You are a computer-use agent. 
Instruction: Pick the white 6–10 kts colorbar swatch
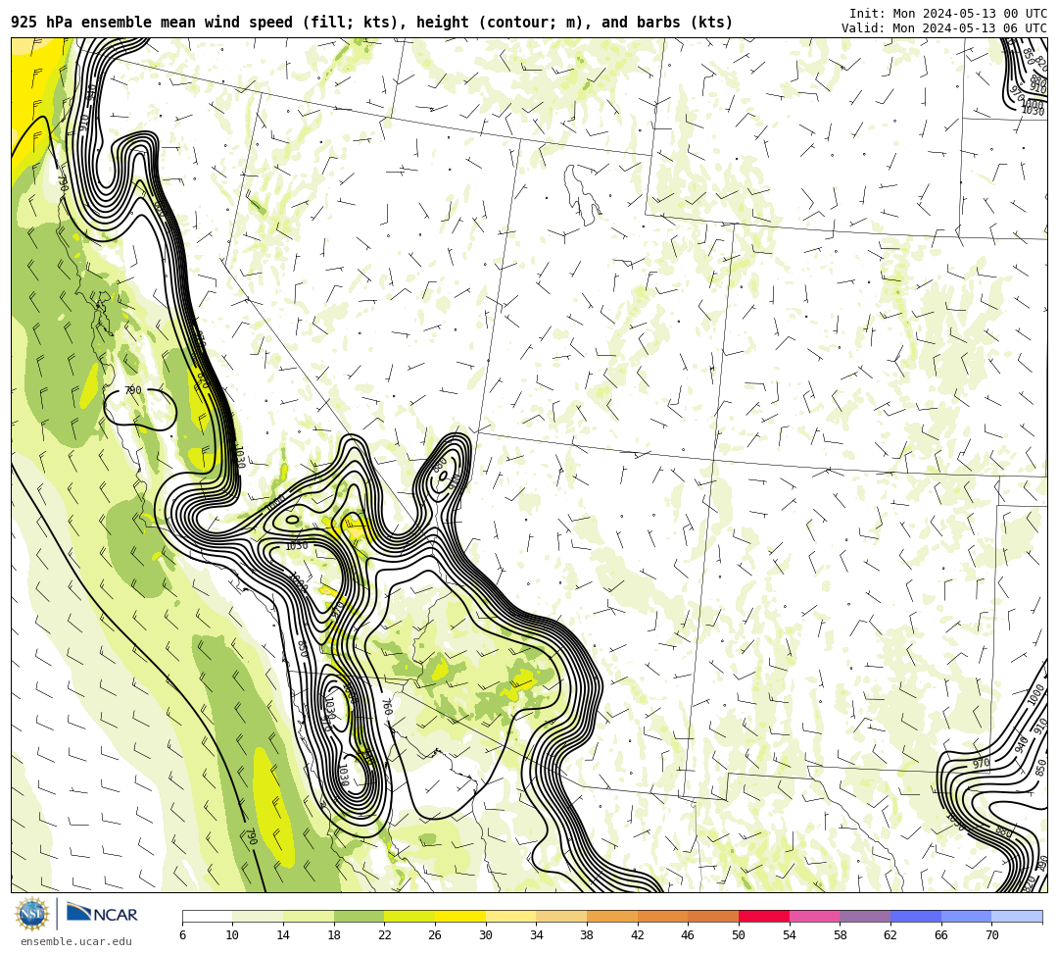pos(207,916)
